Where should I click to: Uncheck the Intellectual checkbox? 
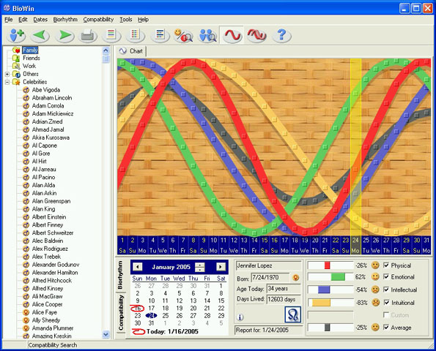(x=386, y=290)
